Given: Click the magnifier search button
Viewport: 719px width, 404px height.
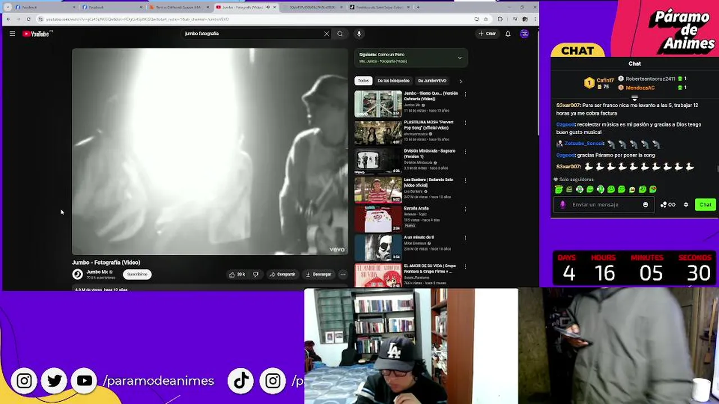Looking at the screenshot, I should 340,34.
